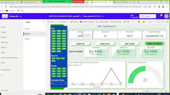Open the browser share page icon
The height and width of the screenshot is (95, 170).
point(146,7)
